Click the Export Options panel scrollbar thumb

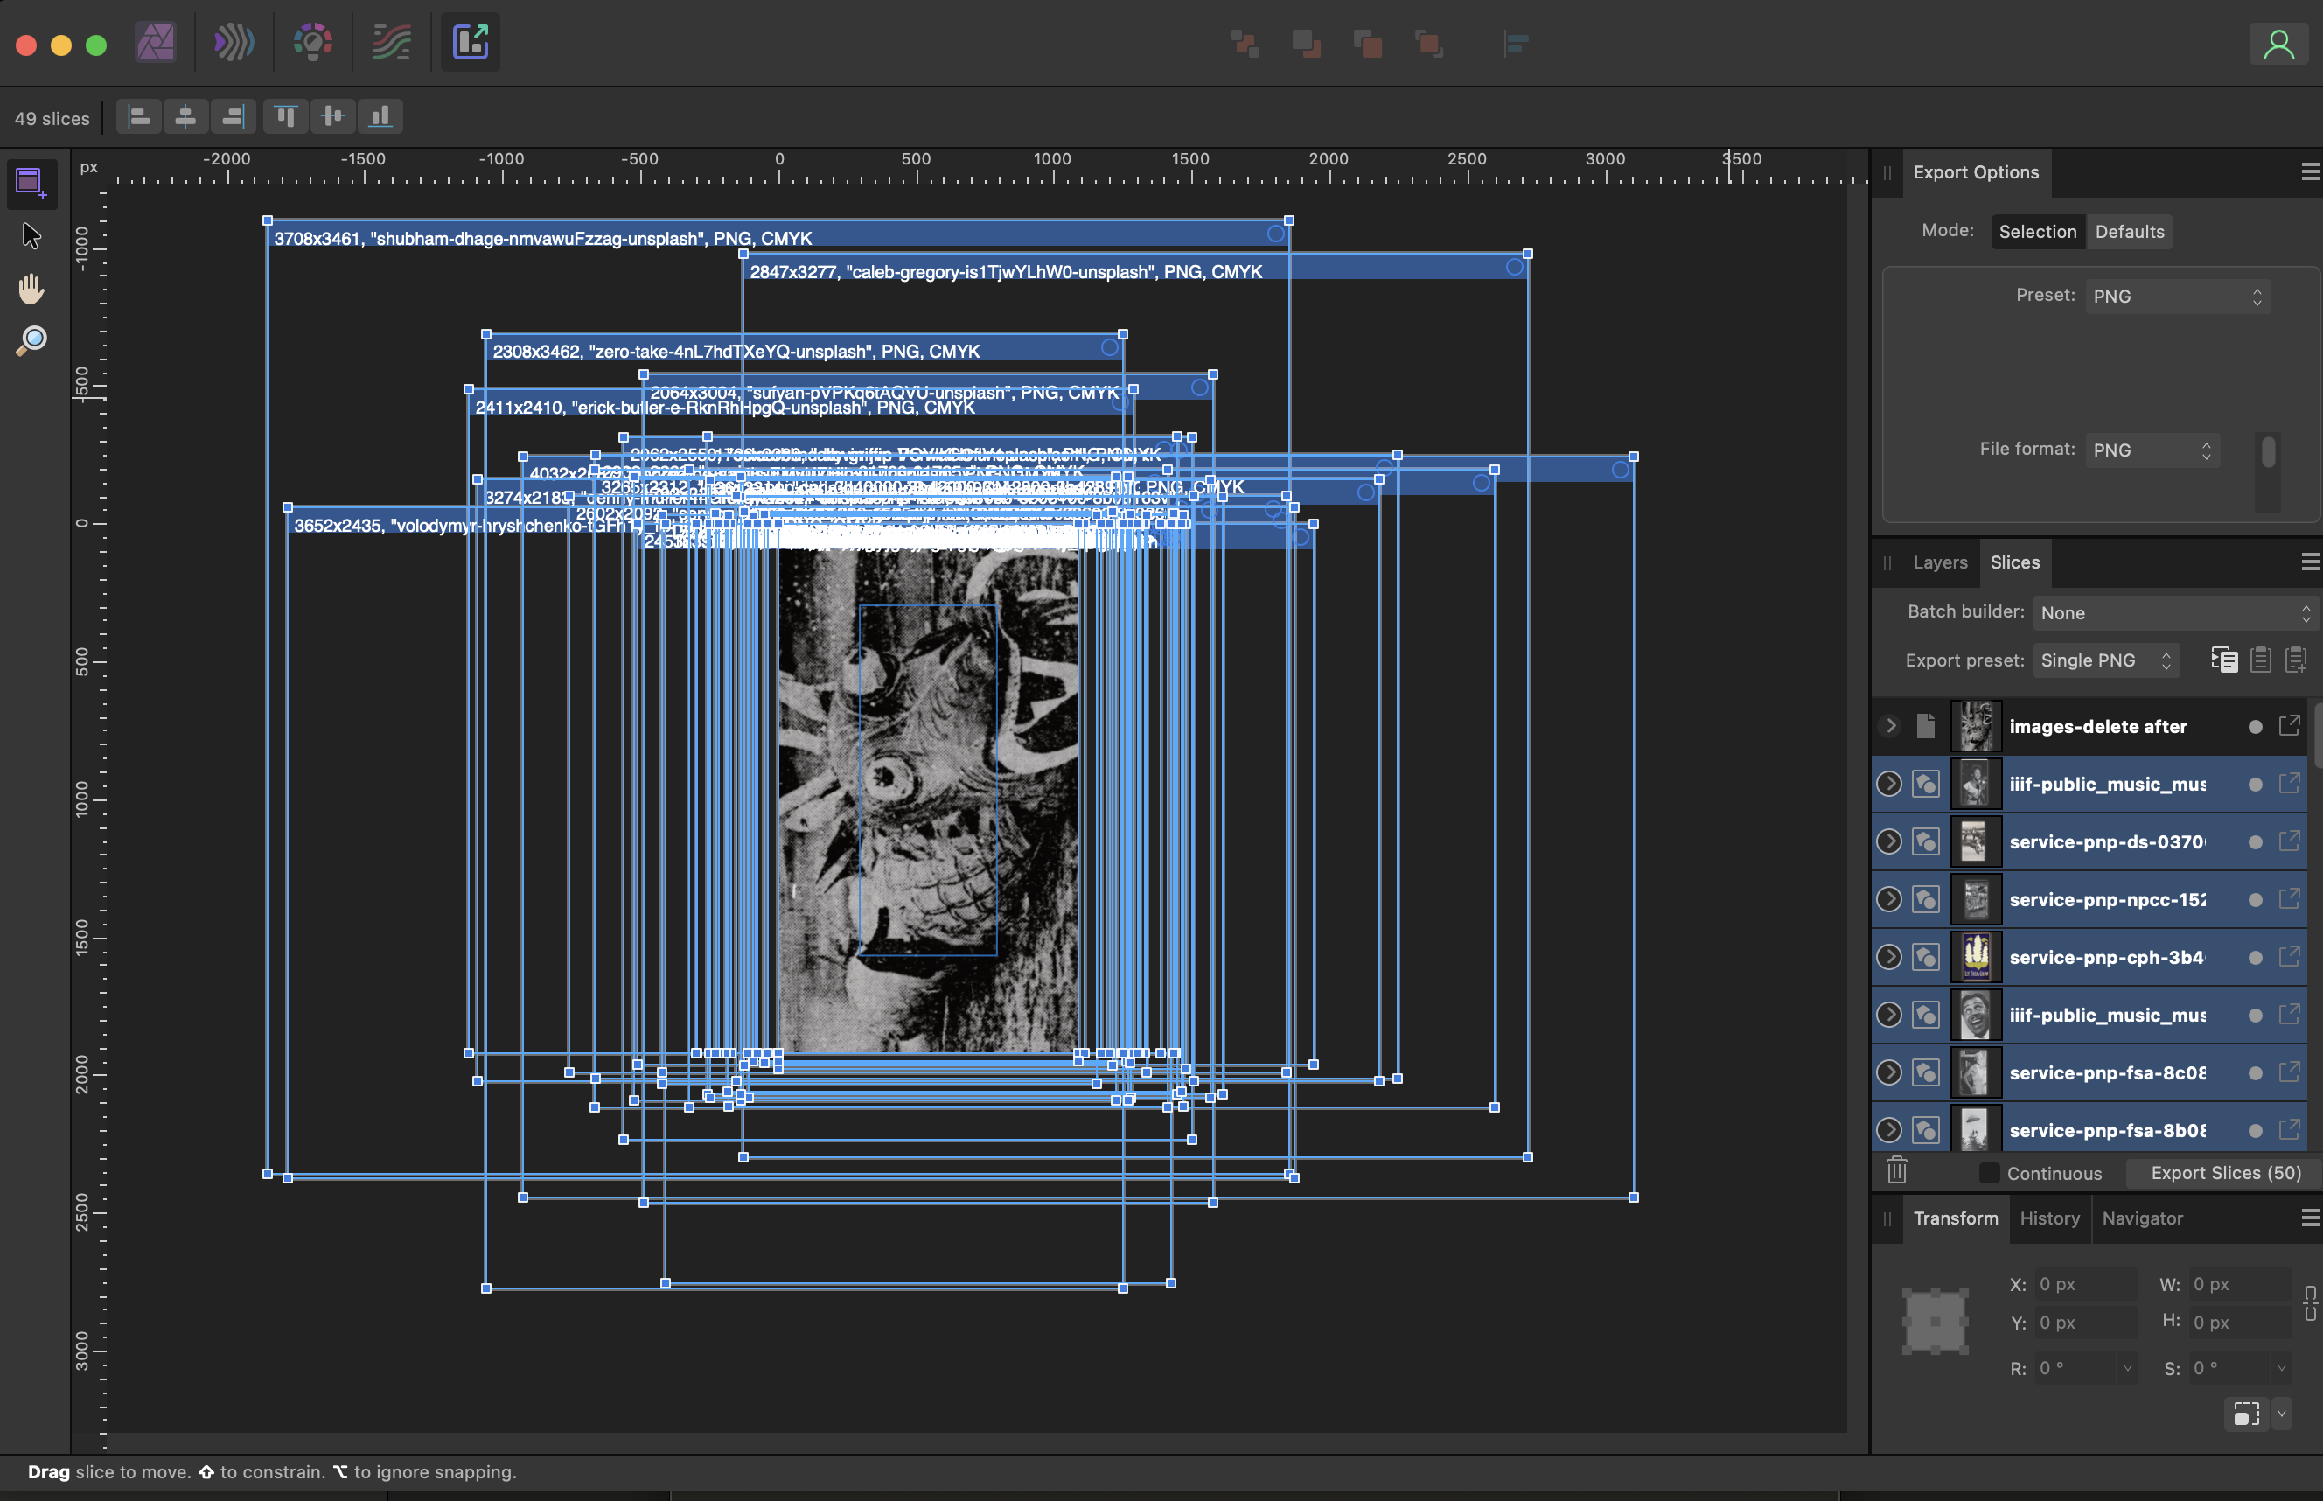pyautogui.click(x=2269, y=451)
